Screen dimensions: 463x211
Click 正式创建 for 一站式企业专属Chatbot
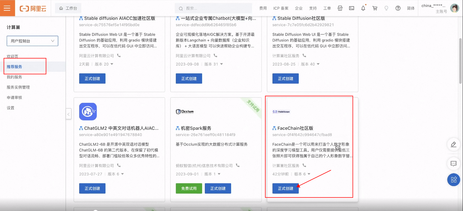189,78
